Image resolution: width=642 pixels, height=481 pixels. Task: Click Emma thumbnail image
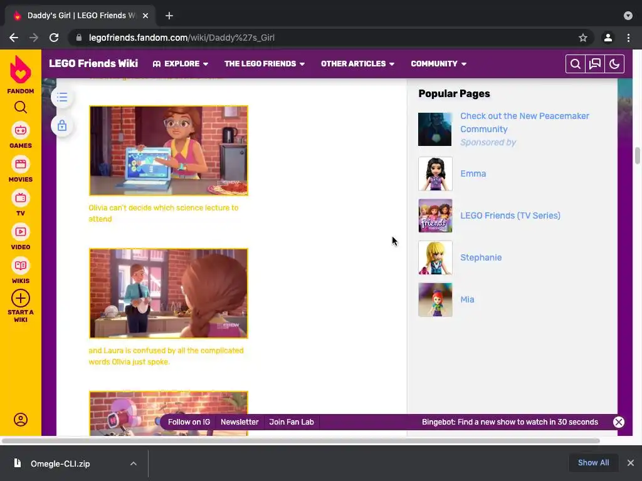click(x=435, y=174)
